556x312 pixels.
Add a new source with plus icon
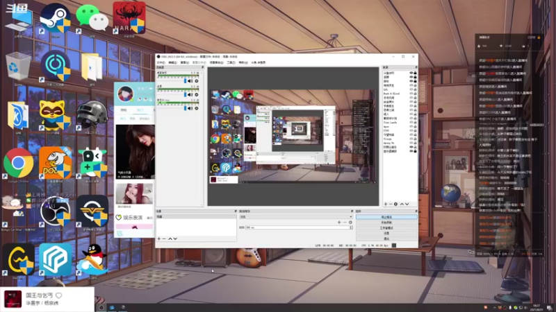(386, 204)
